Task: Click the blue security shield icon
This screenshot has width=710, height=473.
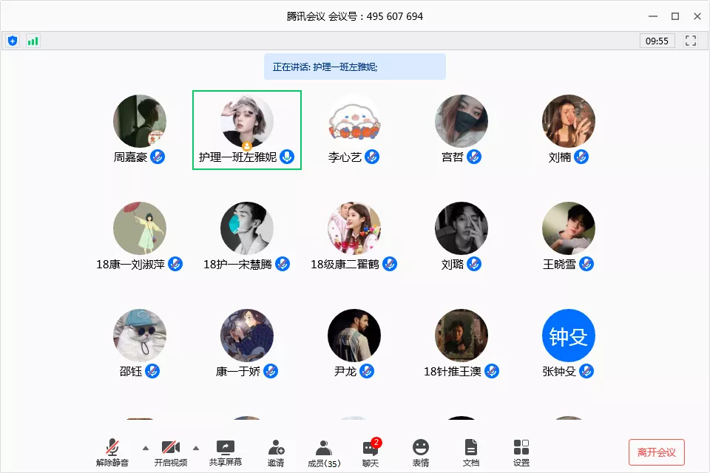Action: 13,41
